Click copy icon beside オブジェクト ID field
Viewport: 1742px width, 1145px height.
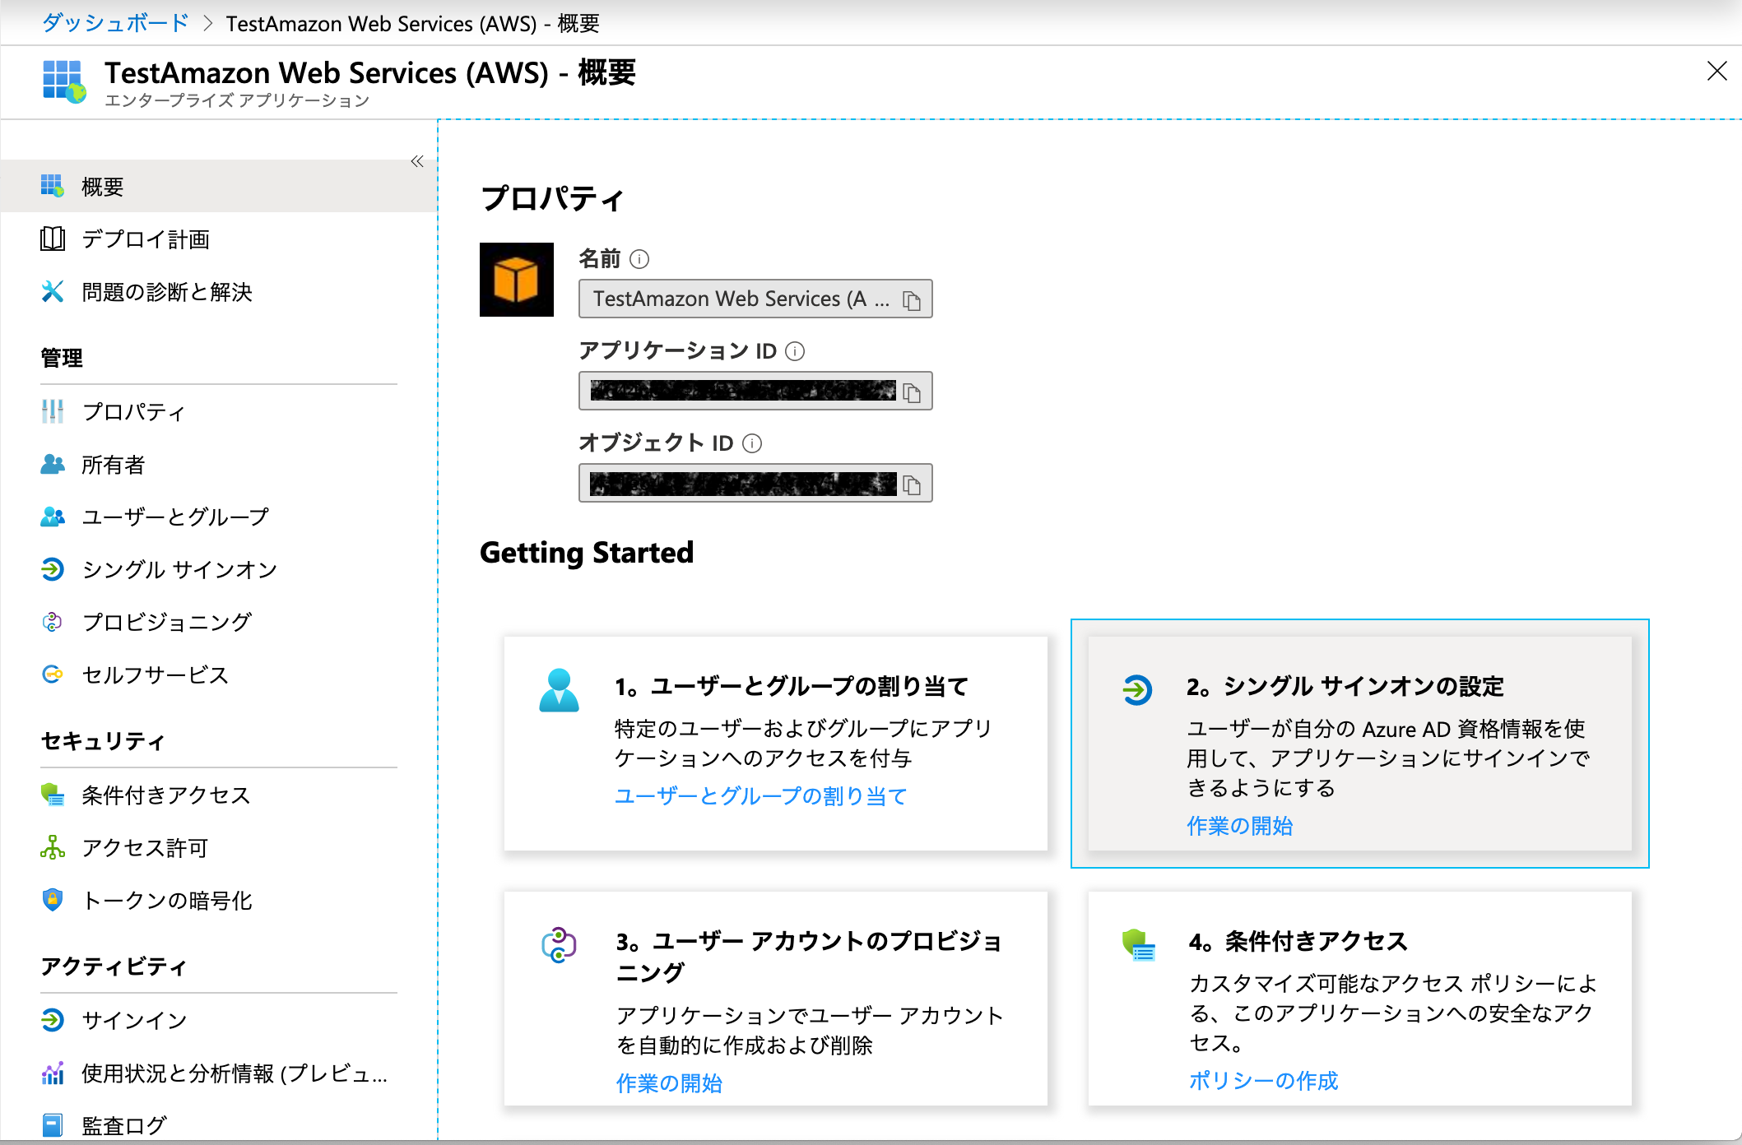coord(911,484)
